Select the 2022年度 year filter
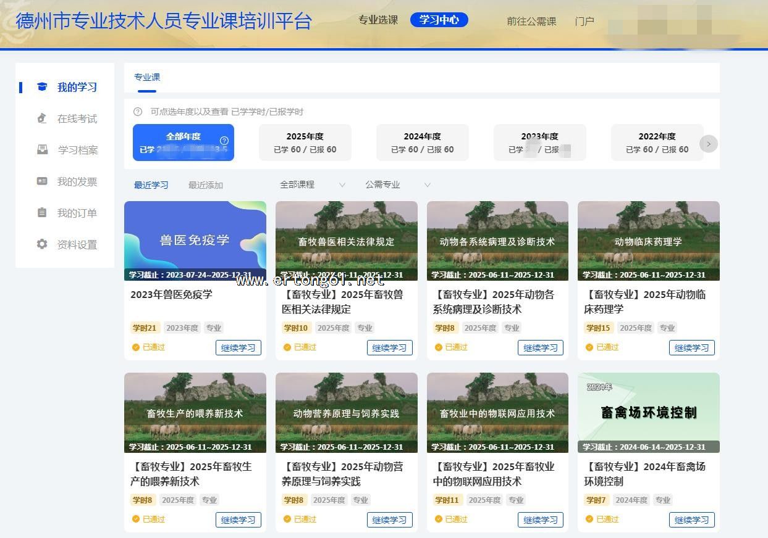The width and height of the screenshot is (768, 538). [657, 143]
